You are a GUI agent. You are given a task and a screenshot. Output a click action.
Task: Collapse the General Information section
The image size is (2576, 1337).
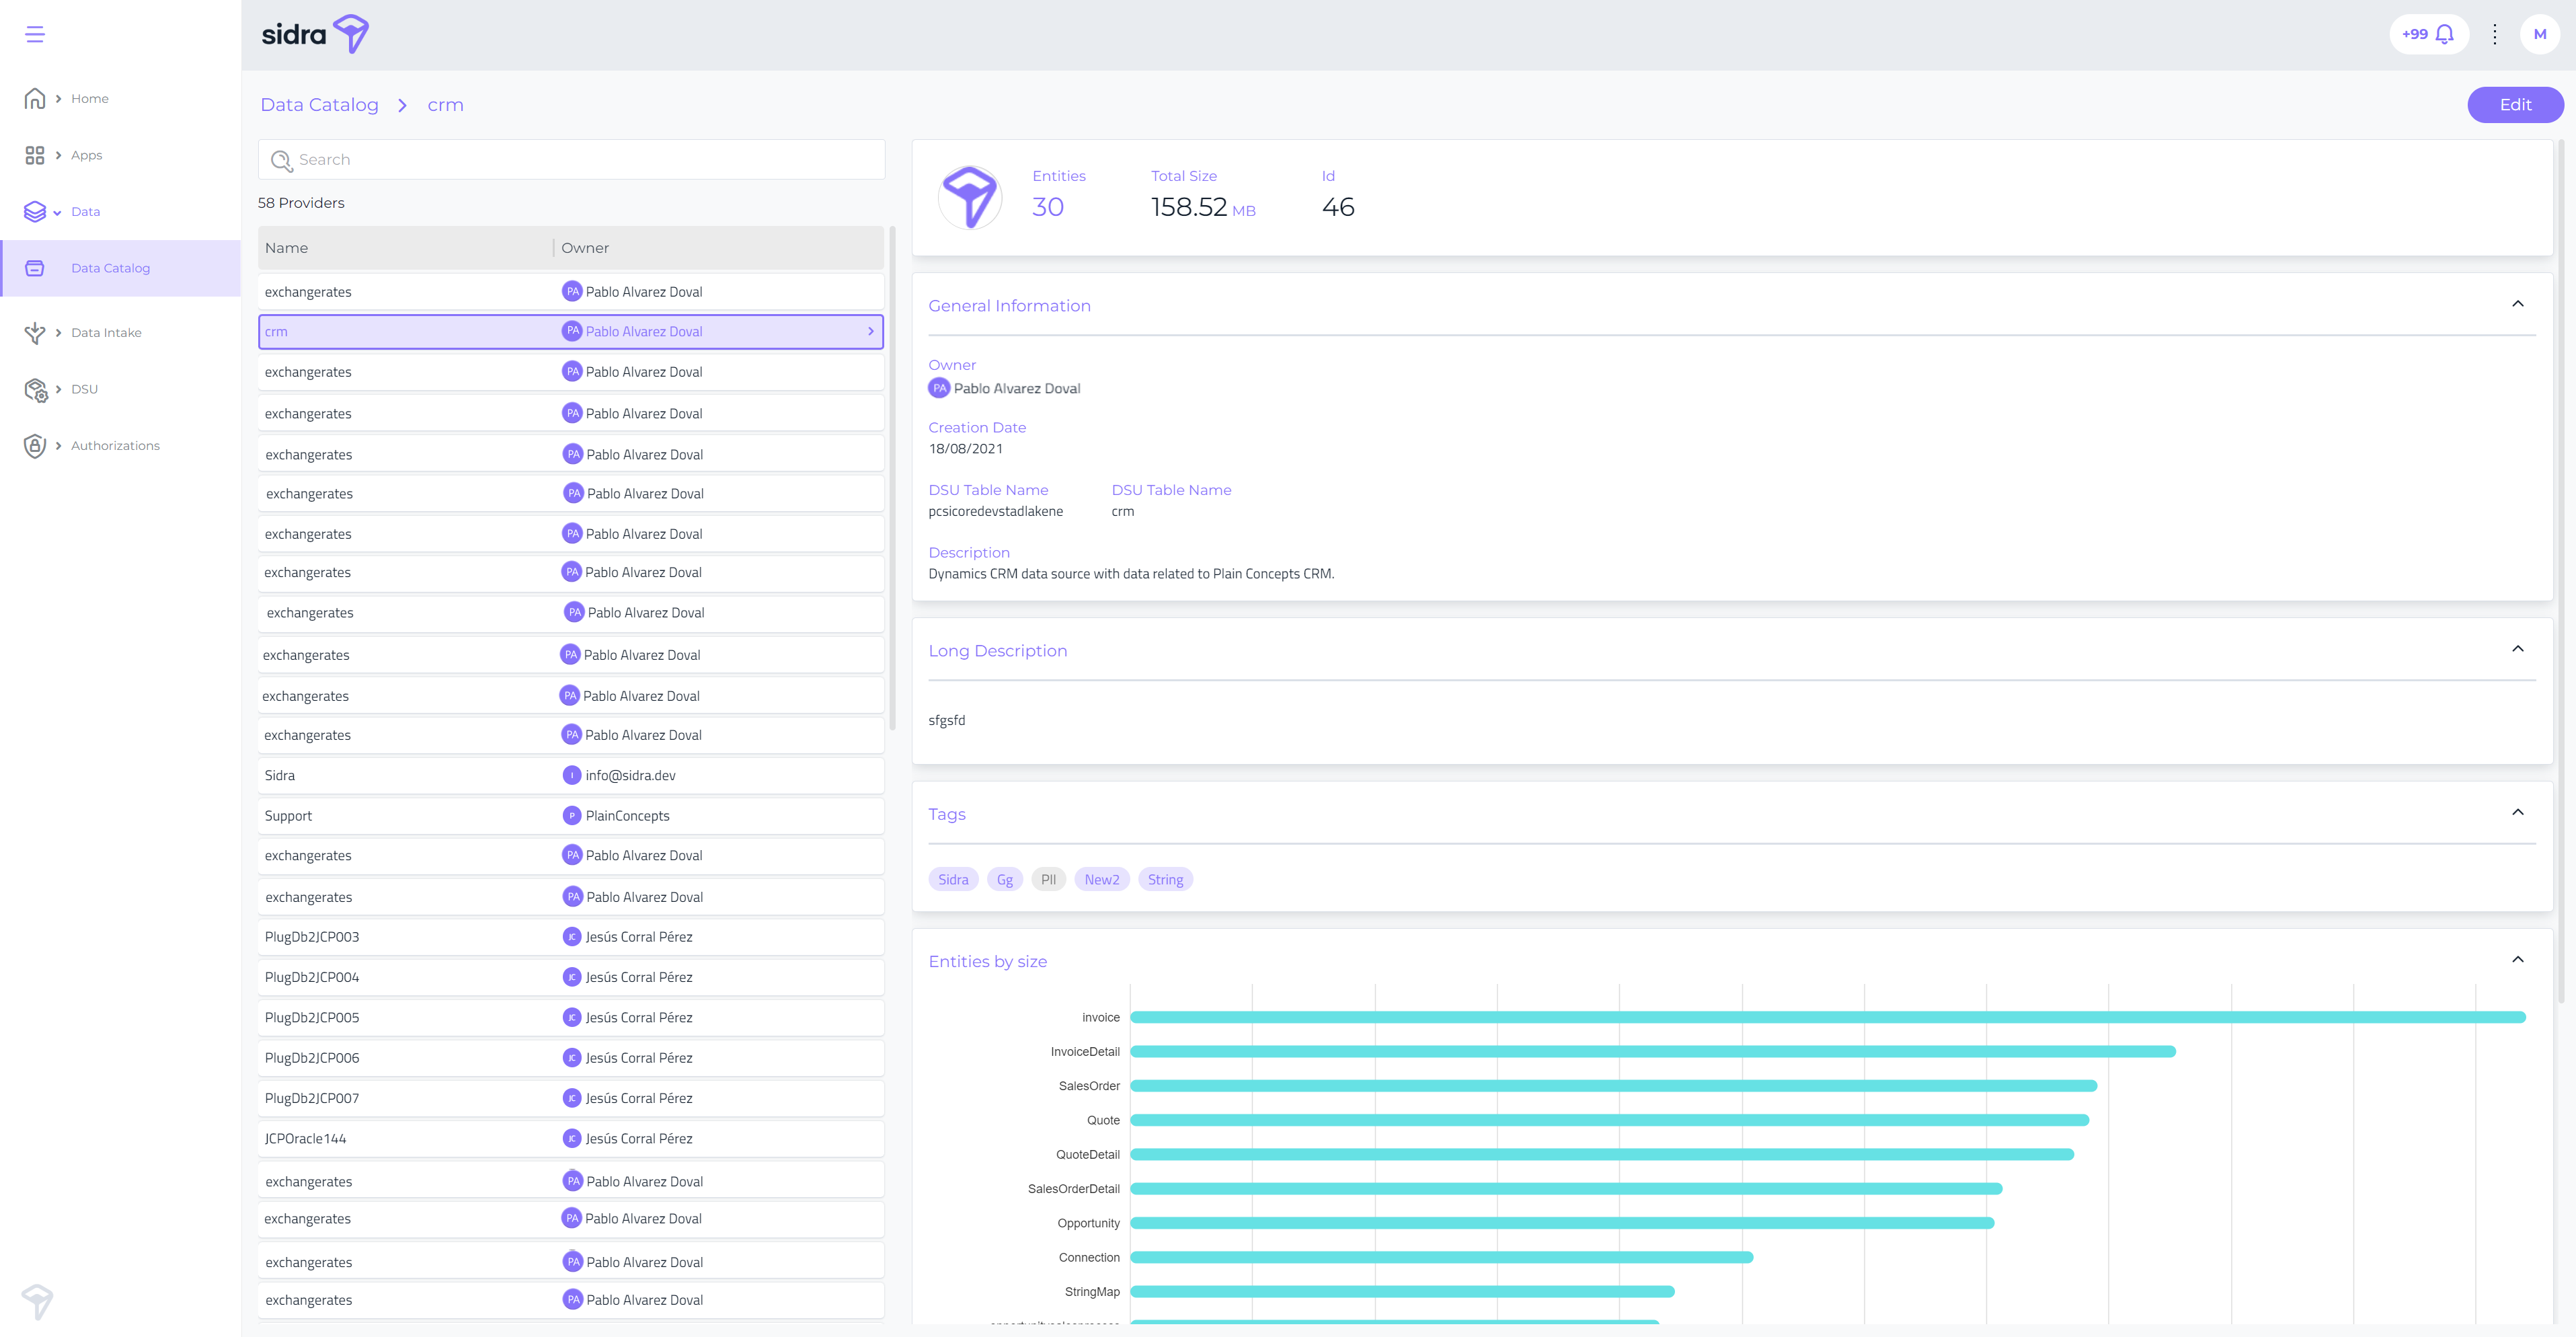[2517, 304]
